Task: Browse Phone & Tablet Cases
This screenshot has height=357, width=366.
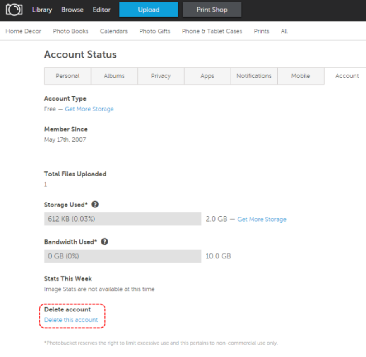Action: click(212, 31)
